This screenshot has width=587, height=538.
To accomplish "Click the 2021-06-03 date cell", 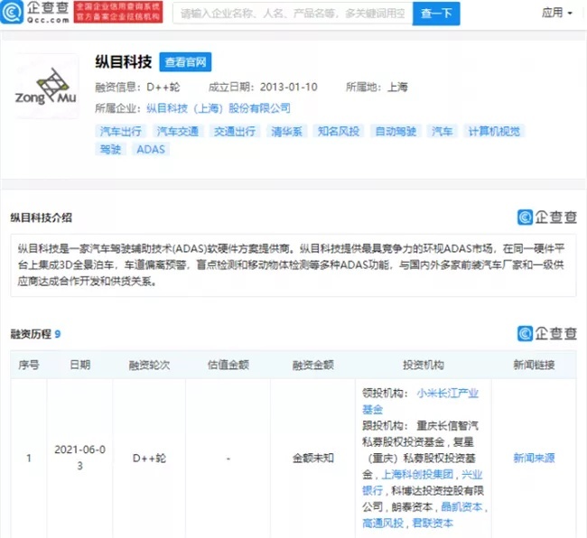I will (80, 458).
